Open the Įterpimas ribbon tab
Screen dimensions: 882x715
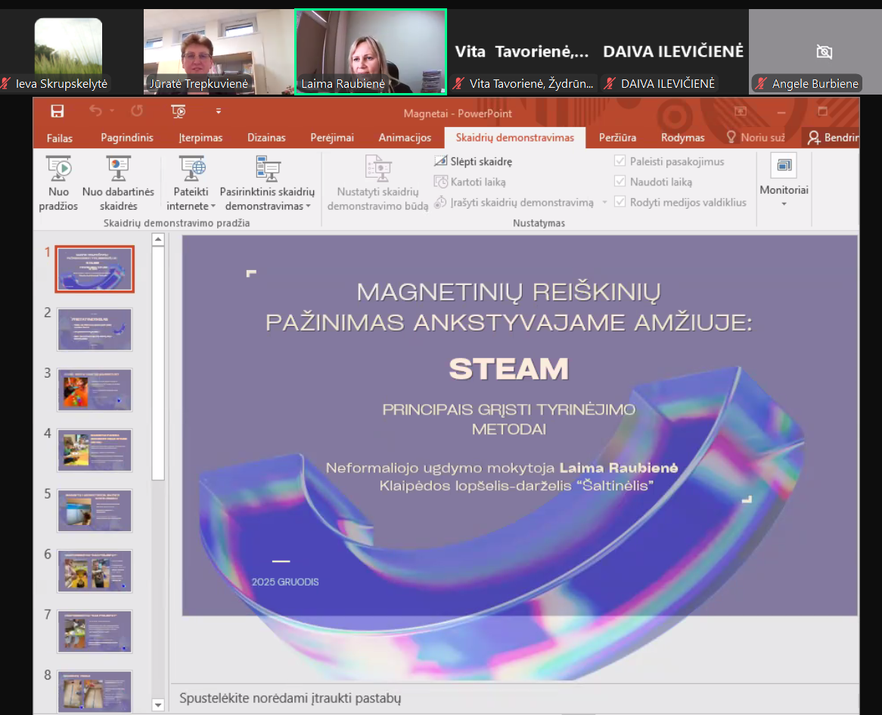(200, 138)
